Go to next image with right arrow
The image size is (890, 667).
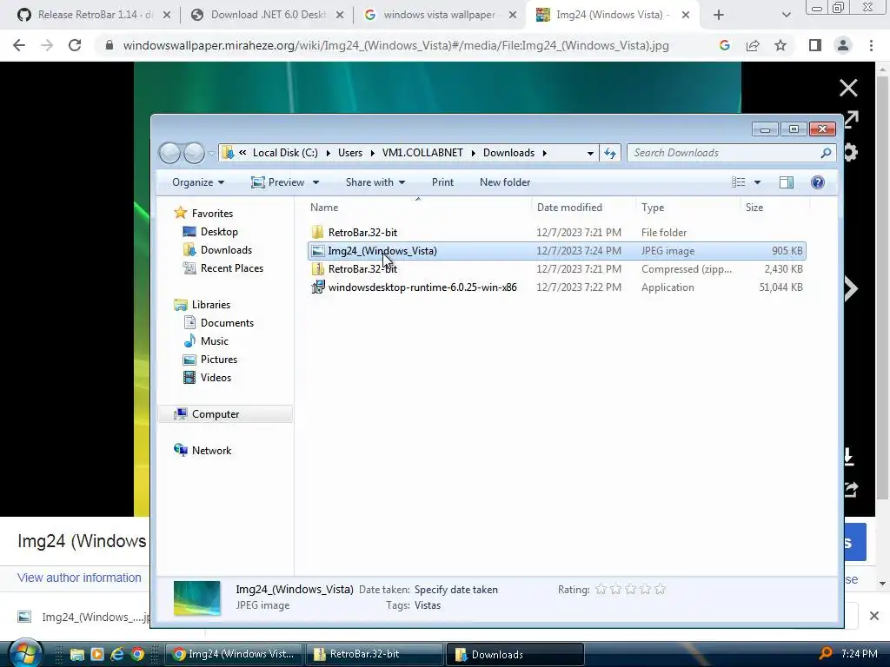pos(852,288)
